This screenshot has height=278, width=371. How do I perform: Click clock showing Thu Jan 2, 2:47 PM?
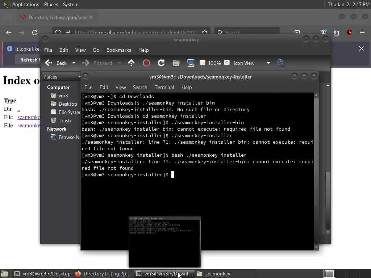click(x=348, y=4)
